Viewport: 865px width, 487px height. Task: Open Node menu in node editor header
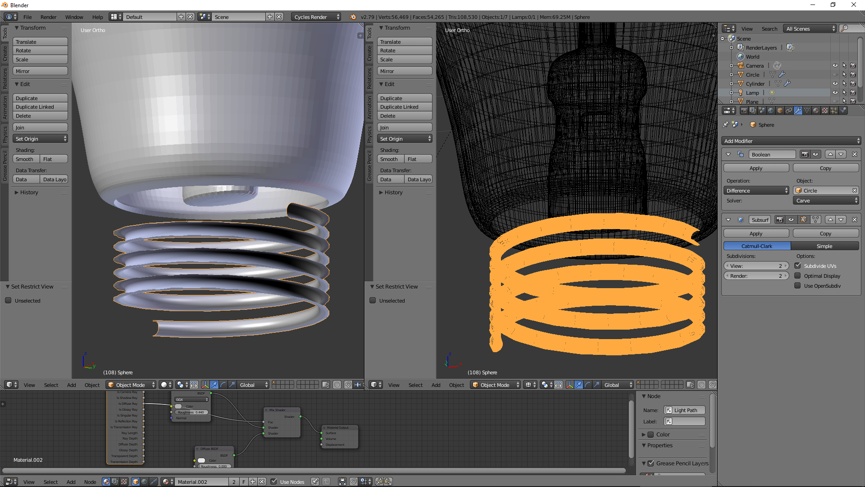point(90,482)
